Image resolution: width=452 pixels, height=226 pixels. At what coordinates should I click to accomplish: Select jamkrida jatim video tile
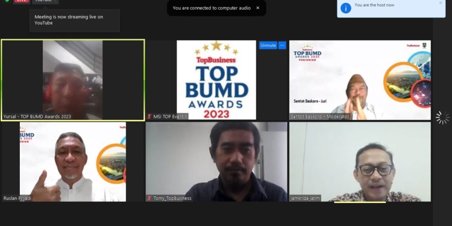click(x=360, y=162)
